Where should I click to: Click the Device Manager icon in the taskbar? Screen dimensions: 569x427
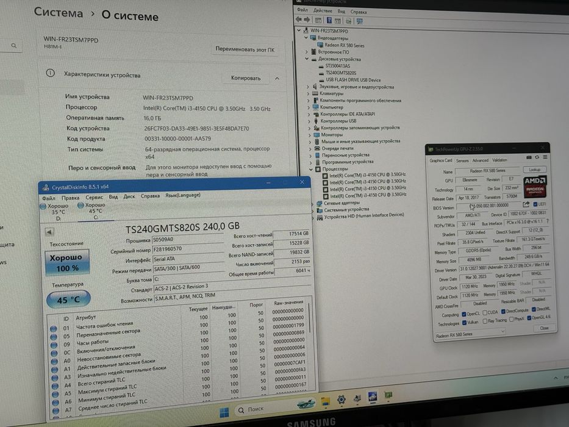[357, 398]
